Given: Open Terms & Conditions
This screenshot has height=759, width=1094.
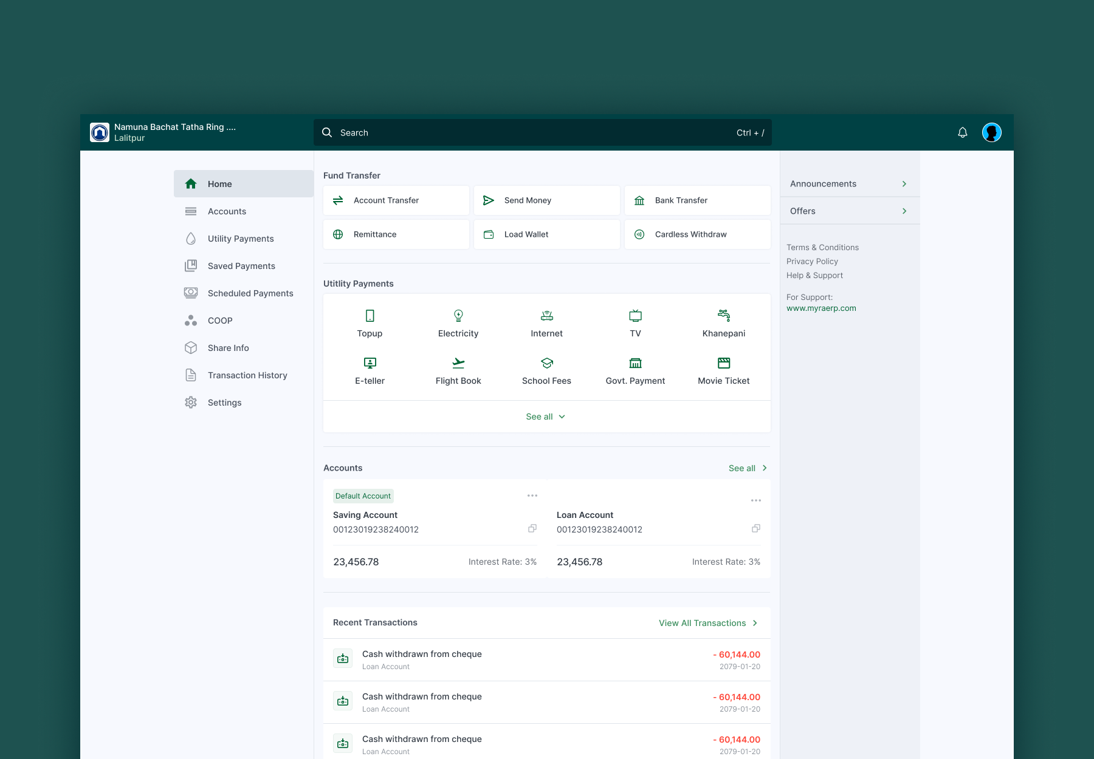Looking at the screenshot, I should [x=822, y=247].
